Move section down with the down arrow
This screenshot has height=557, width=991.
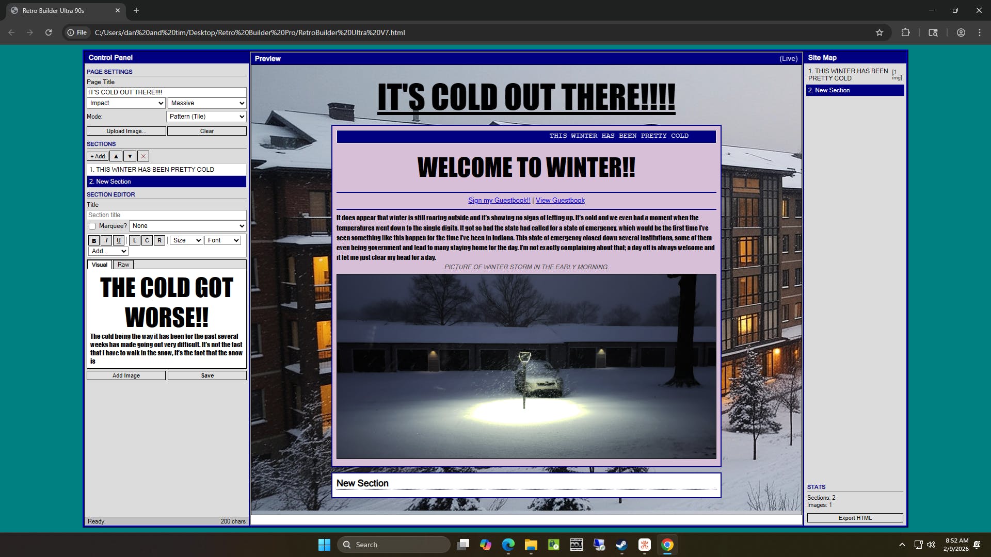(130, 156)
